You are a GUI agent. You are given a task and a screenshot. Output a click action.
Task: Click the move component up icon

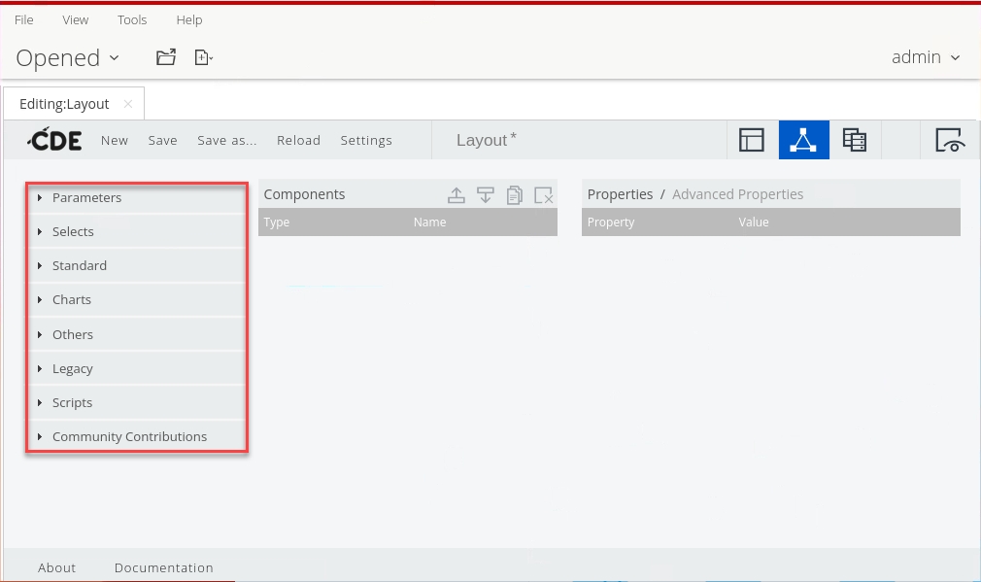(x=457, y=195)
